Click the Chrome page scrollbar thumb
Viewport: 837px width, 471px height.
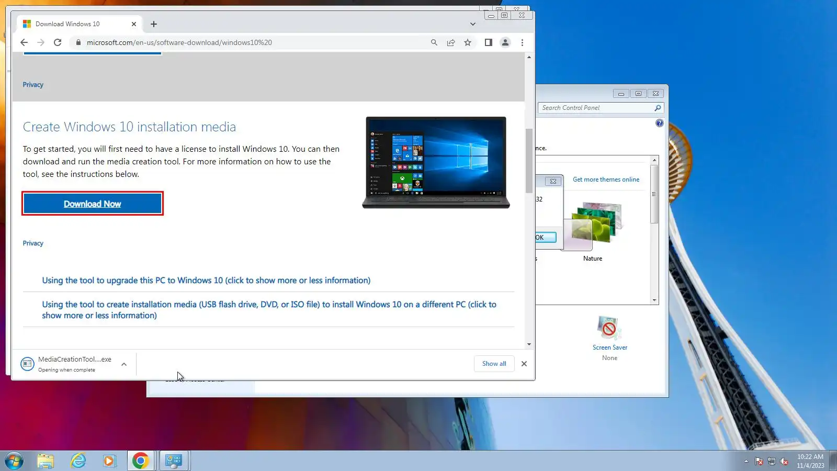pos(529,160)
